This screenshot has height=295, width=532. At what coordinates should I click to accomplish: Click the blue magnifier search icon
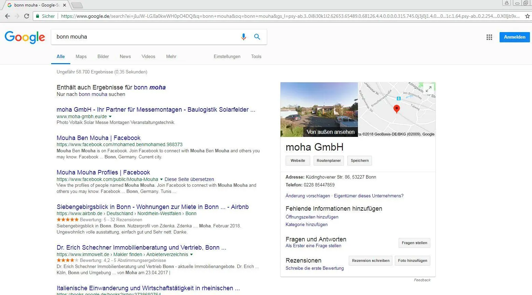coord(257,37)
